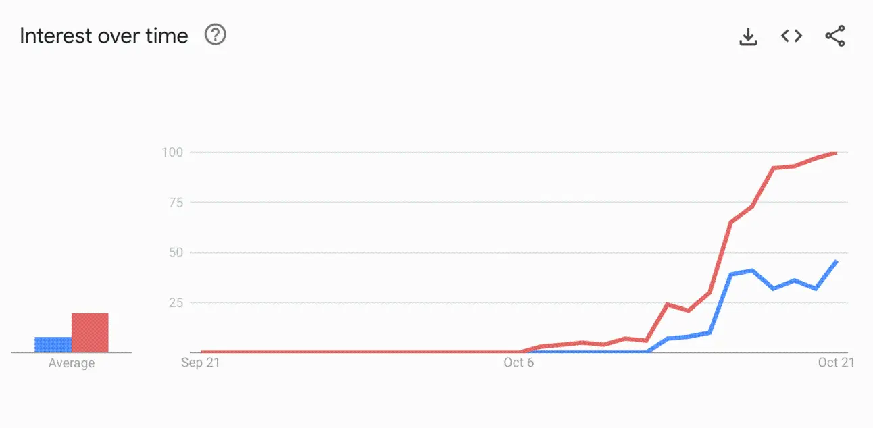Select the blue bar in the Average chart

[53, 344]
